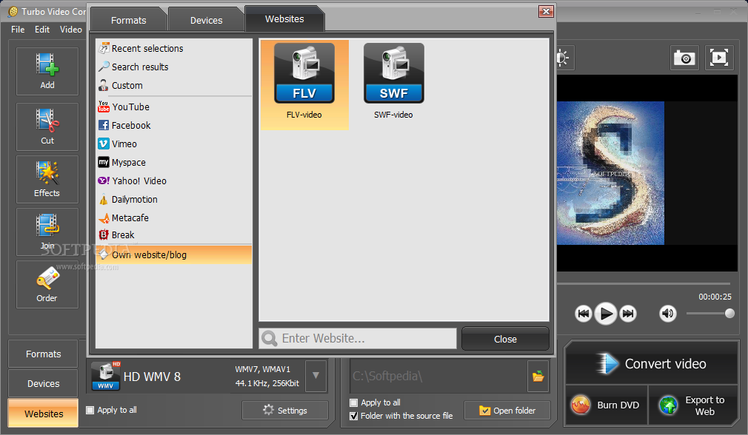Select the Cut tool
Image resolution: width=748 pixels, height=435 pixels.
point(47,127)
